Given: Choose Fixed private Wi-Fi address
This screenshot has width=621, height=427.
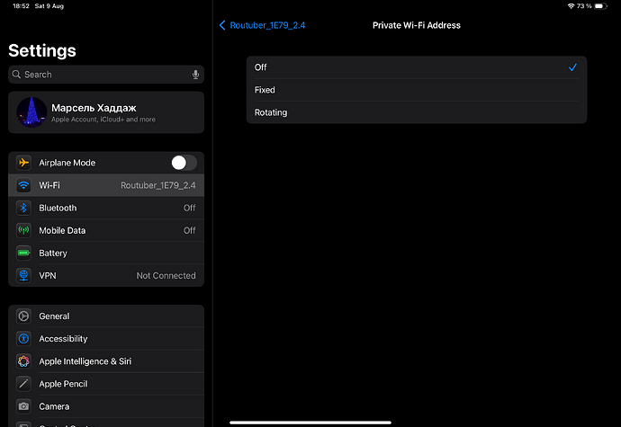Looking at the screenshot, I should click(x=416, y=90).
